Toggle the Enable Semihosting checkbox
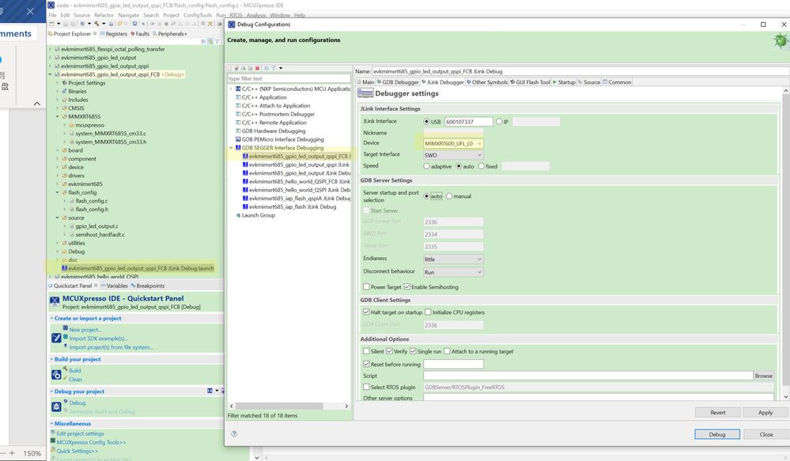This screenshot has height=461, width=790. tap(406, 287)
